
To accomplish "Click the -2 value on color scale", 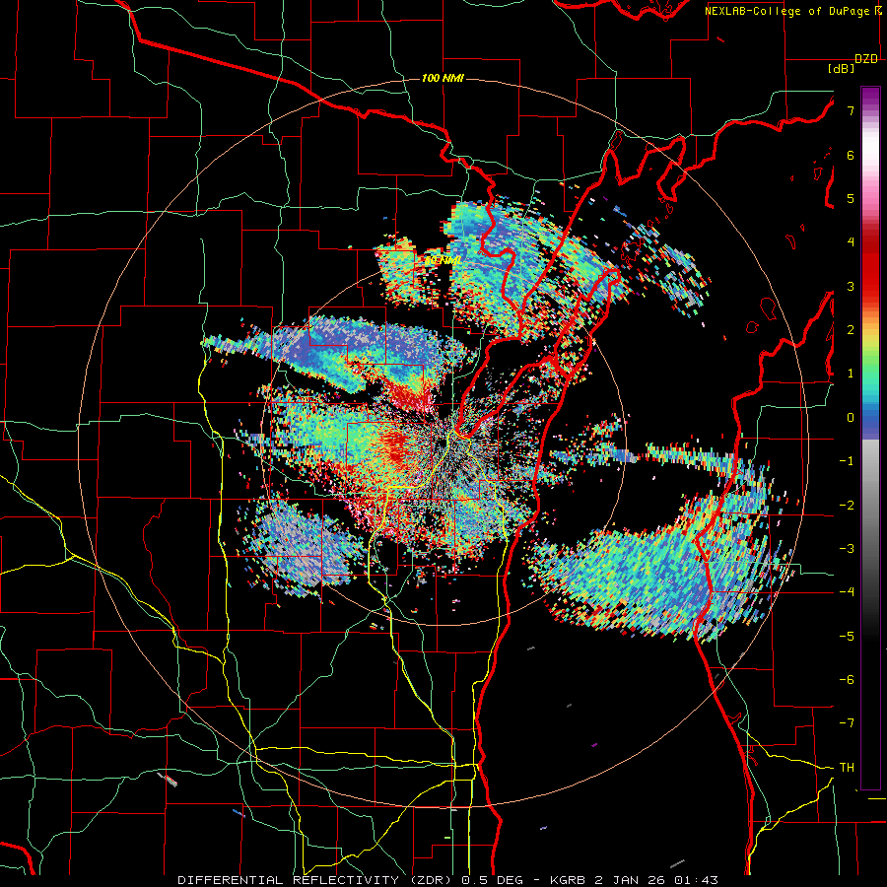I will [847, 506].
